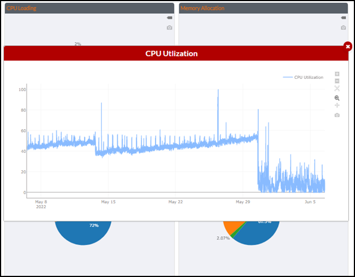Click the autoscale axes icon
Image resolution: width=355 pixels, height=277 pixels.
point(337,88)
